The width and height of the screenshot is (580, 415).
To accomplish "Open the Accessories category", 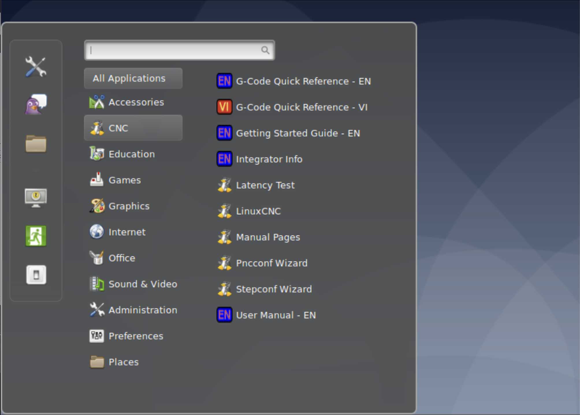I will click(136, 102).
